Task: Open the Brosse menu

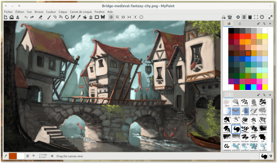Action: click(x=39, y=12)
